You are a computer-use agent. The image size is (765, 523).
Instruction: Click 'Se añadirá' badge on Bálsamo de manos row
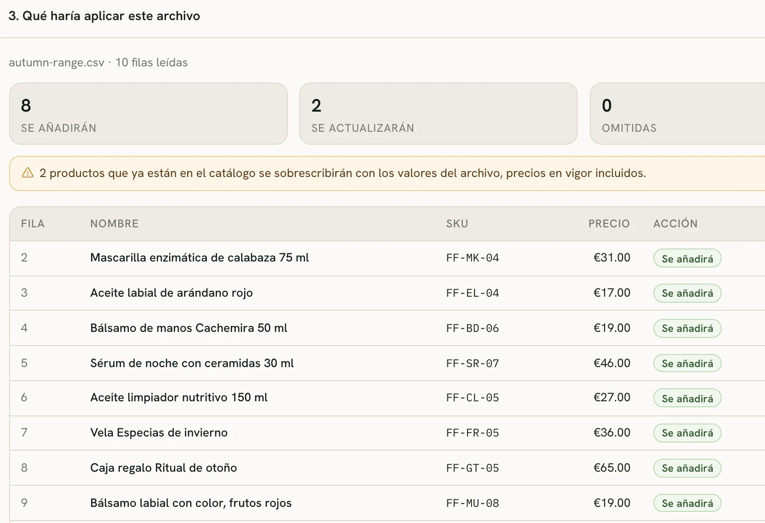[687, 328]
